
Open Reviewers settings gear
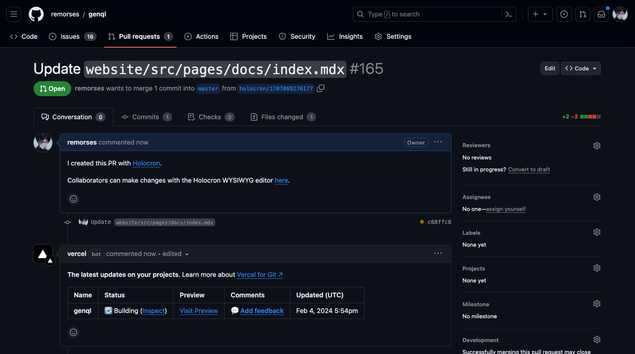597,146
